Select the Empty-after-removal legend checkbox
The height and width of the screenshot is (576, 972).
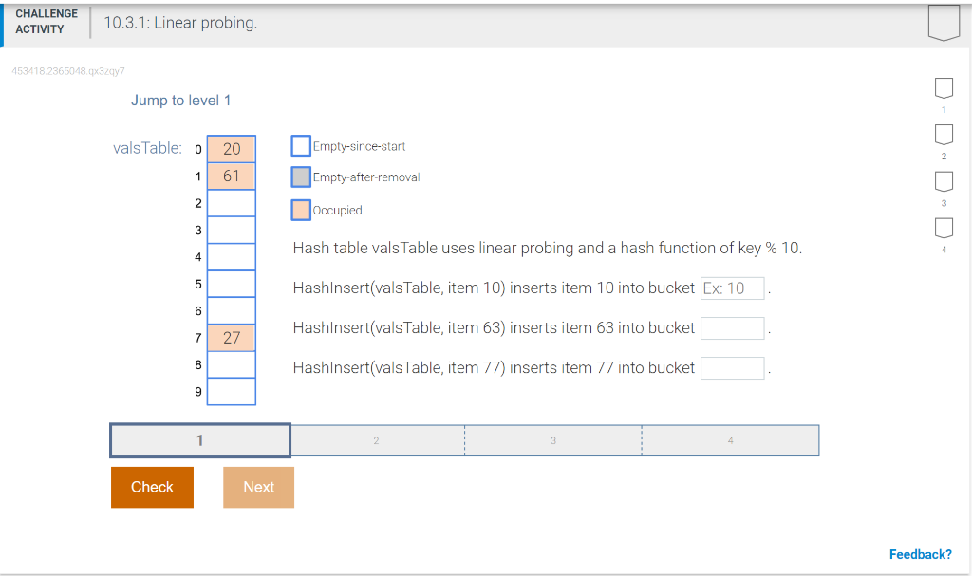pos(299,177)
